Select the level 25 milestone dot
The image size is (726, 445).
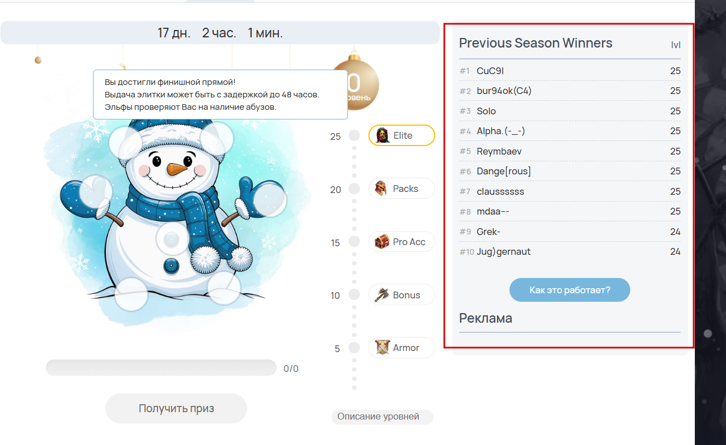[x=354, y=136]
